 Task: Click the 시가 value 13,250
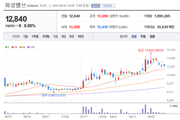(x=74, y=27)
